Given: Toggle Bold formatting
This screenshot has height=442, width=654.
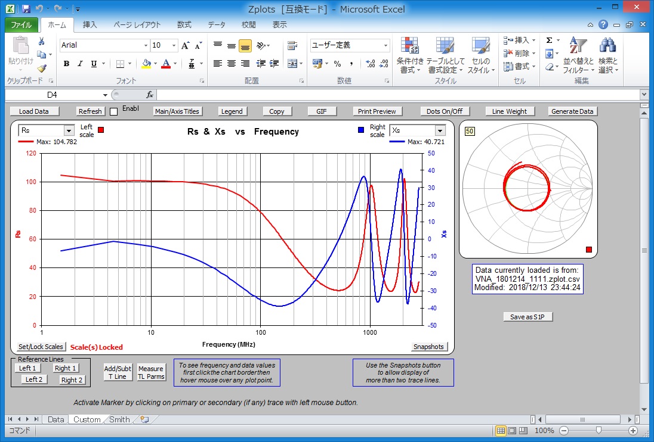Looking at the screenshot, I should (66, 64).
